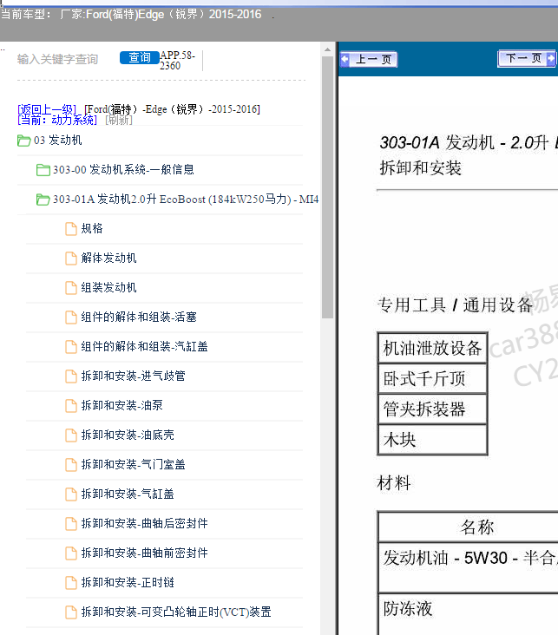Open the 03 发动机 tree node
Screen dimensions: 558x635
tap(58, 141)
